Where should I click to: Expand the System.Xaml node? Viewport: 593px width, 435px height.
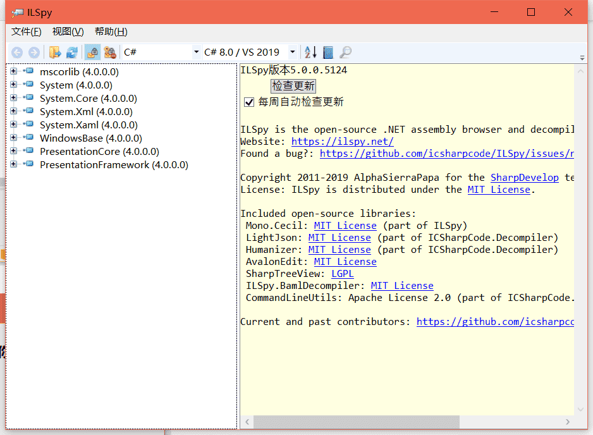tap(14, 124)
